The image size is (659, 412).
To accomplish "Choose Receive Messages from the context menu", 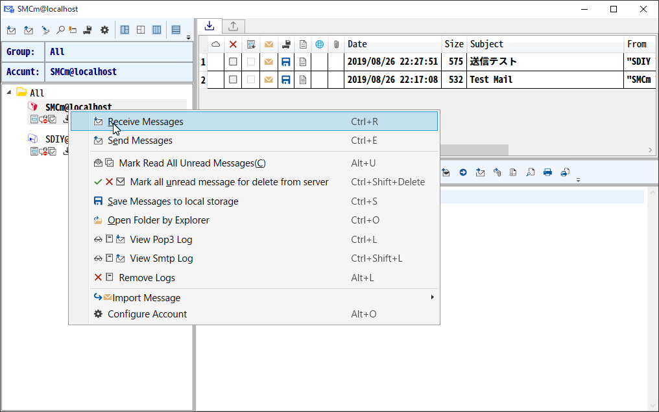I will pyautogui.click(x=254, y=121).
